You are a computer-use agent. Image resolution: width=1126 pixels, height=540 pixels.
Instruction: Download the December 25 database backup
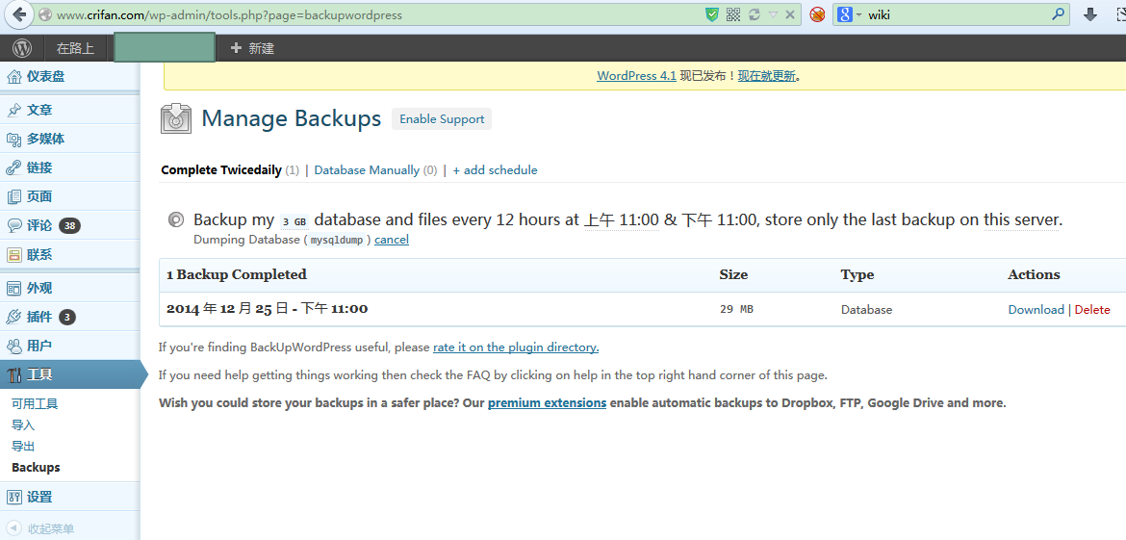pyautogui.click(x=1036, y=310)
